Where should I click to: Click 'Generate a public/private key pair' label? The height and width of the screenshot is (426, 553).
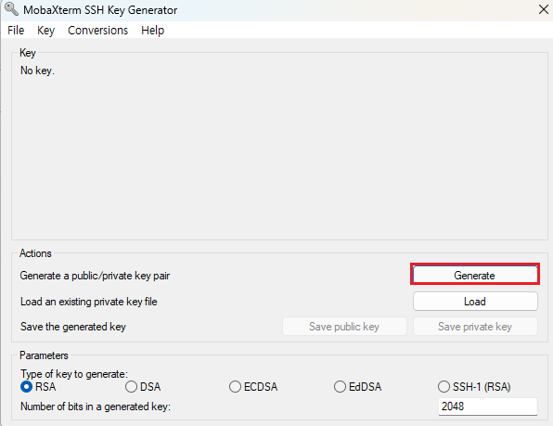tap(95, 276)
